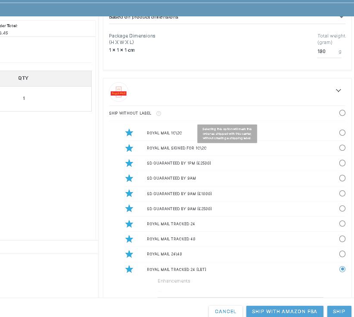The image size is (354, 317).
Task: Click the 1 × 1 × 1 cm dimensions value
Action: (122, 50)
